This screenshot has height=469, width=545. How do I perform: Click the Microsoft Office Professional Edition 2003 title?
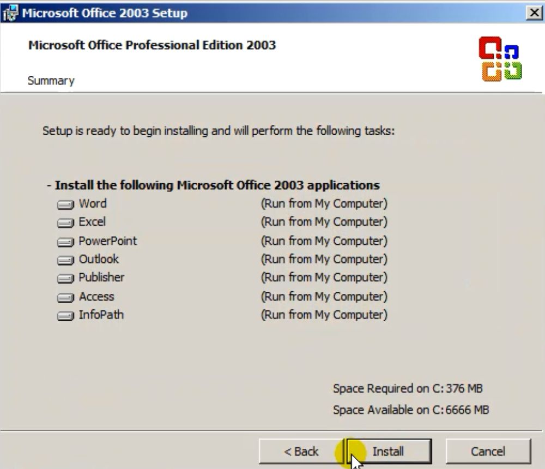coord(152,45)
